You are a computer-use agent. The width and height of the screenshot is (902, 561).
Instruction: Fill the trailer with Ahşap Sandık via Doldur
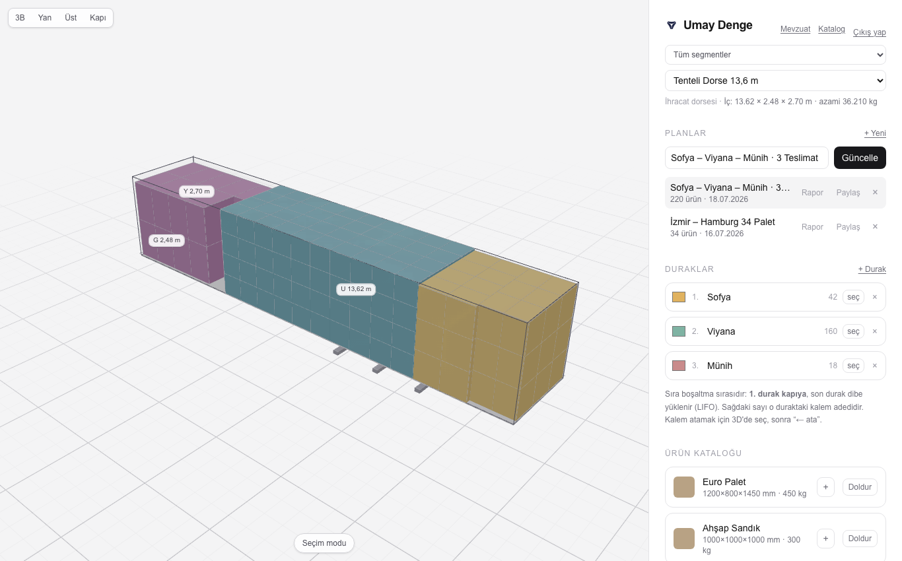tap(860, 539)
